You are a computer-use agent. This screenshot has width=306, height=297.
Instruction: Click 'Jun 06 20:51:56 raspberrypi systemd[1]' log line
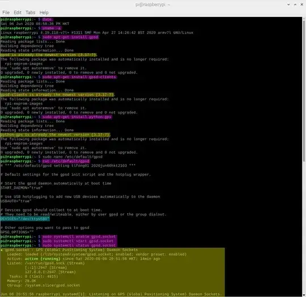[111, 294]
